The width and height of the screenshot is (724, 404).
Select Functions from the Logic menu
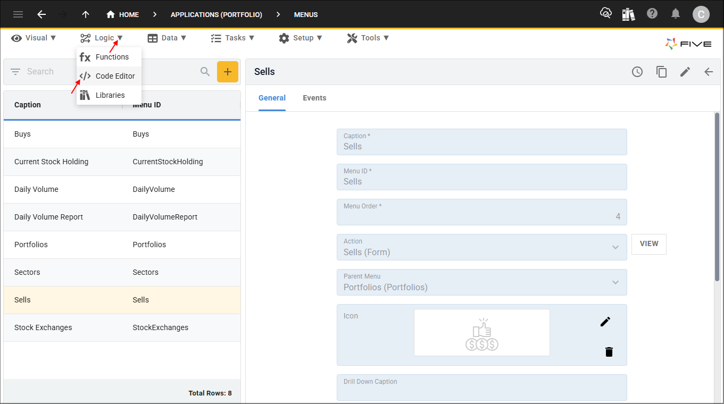point(111,56)
